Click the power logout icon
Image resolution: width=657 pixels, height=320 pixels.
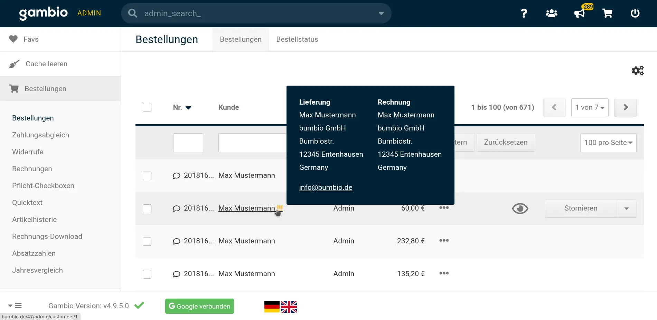click(x=635, y=13)
